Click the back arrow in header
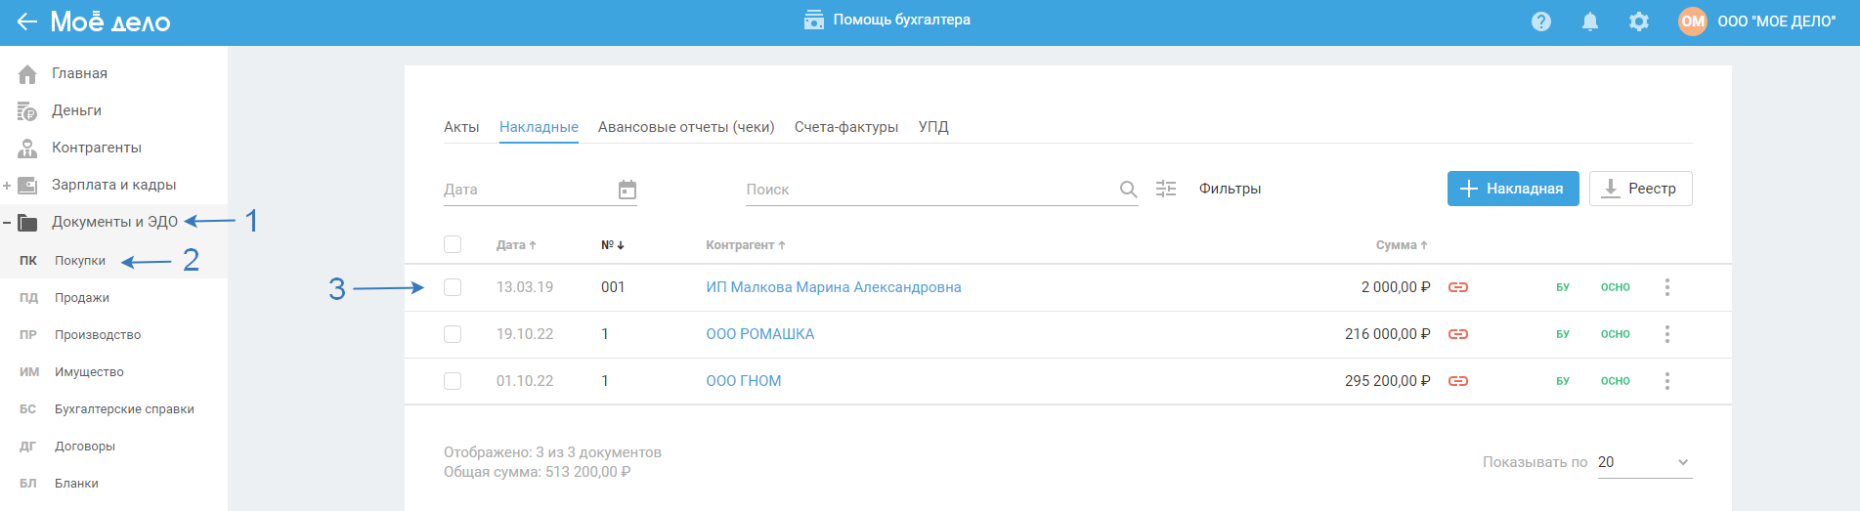Screen dimensions: 1860x511 [x=26, y=21]
